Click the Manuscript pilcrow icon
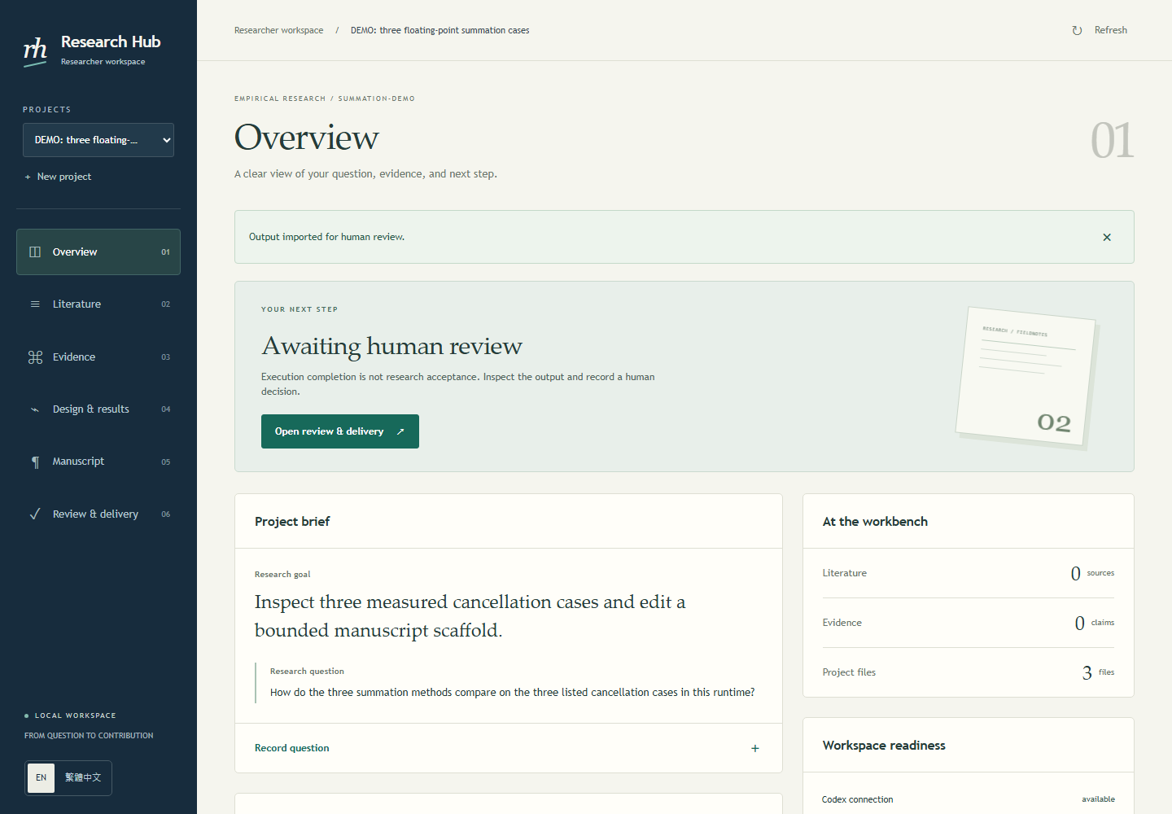1172x814 pixels. click(35, 462)
